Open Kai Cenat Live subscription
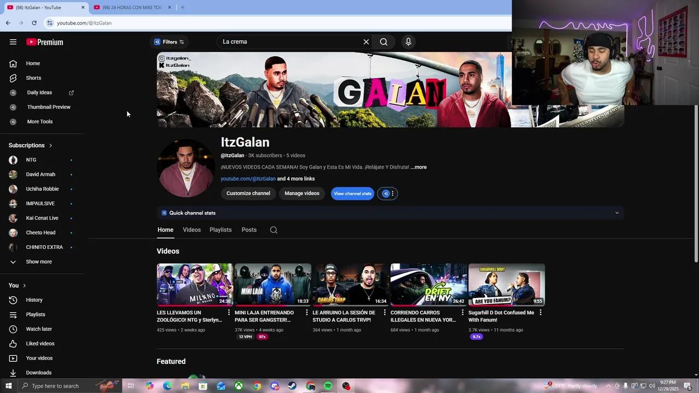 pos(42,218)
